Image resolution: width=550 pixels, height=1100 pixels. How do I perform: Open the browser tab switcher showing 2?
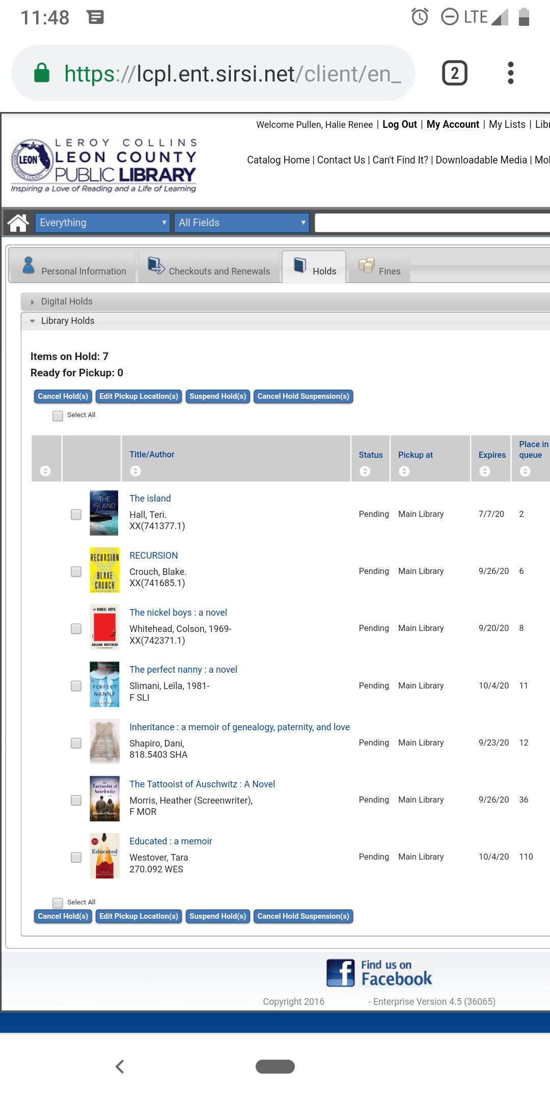pyautogui.click(x=454, y=73)
